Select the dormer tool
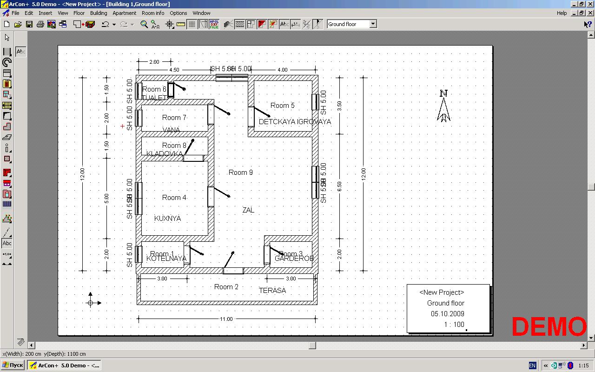 coord(7,183)
